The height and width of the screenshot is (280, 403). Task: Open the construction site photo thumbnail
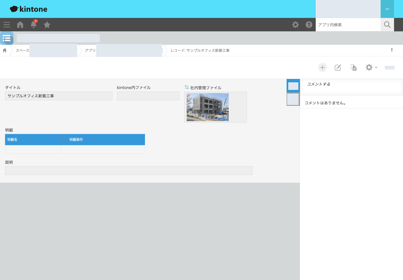pos(208,107)
